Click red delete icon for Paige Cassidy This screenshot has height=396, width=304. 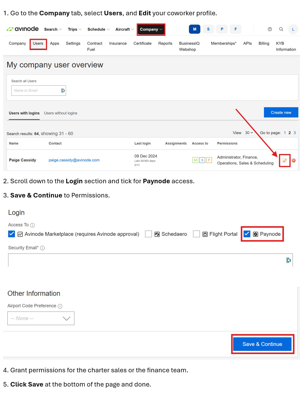tap(293, 160)
